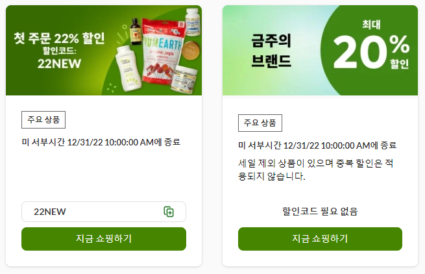Click the 할인코드 필요 없음 text
The height and width of the screenshot is (274, 425).
pos(320,211)
